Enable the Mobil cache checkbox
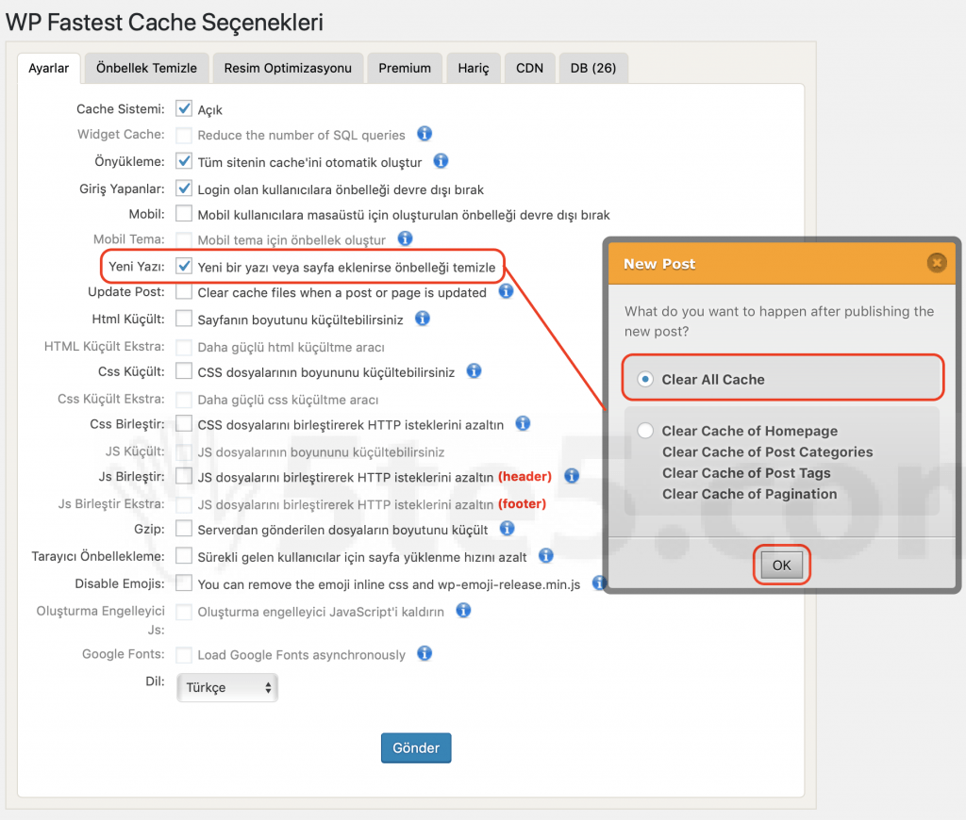Image resolution: width=966 pixels, height=820 pixels. 184,214
